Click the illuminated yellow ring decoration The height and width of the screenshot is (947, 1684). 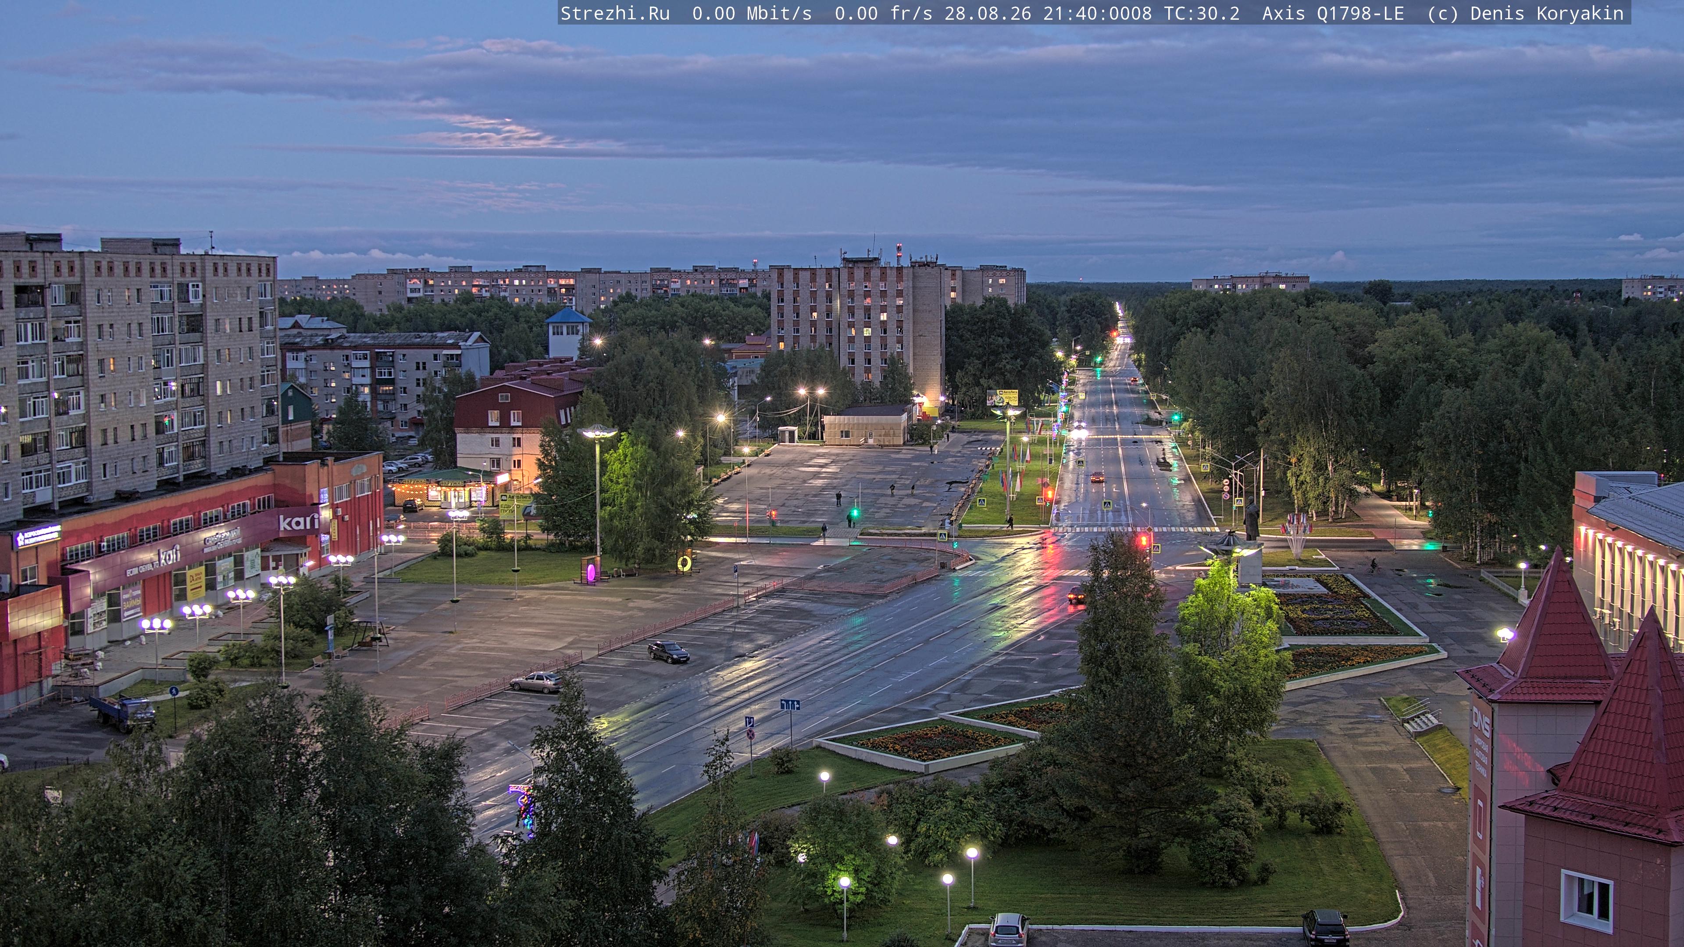[x=685, y=563]
